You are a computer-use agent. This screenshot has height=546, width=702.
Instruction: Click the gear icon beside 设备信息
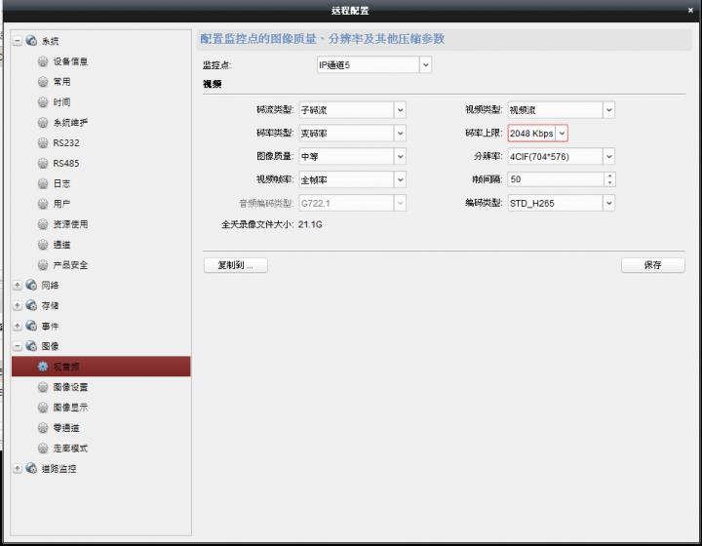[x=43, y=61]
